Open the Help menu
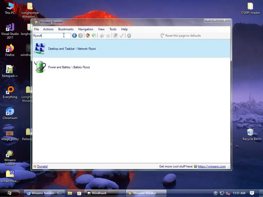 pos(125,29)
